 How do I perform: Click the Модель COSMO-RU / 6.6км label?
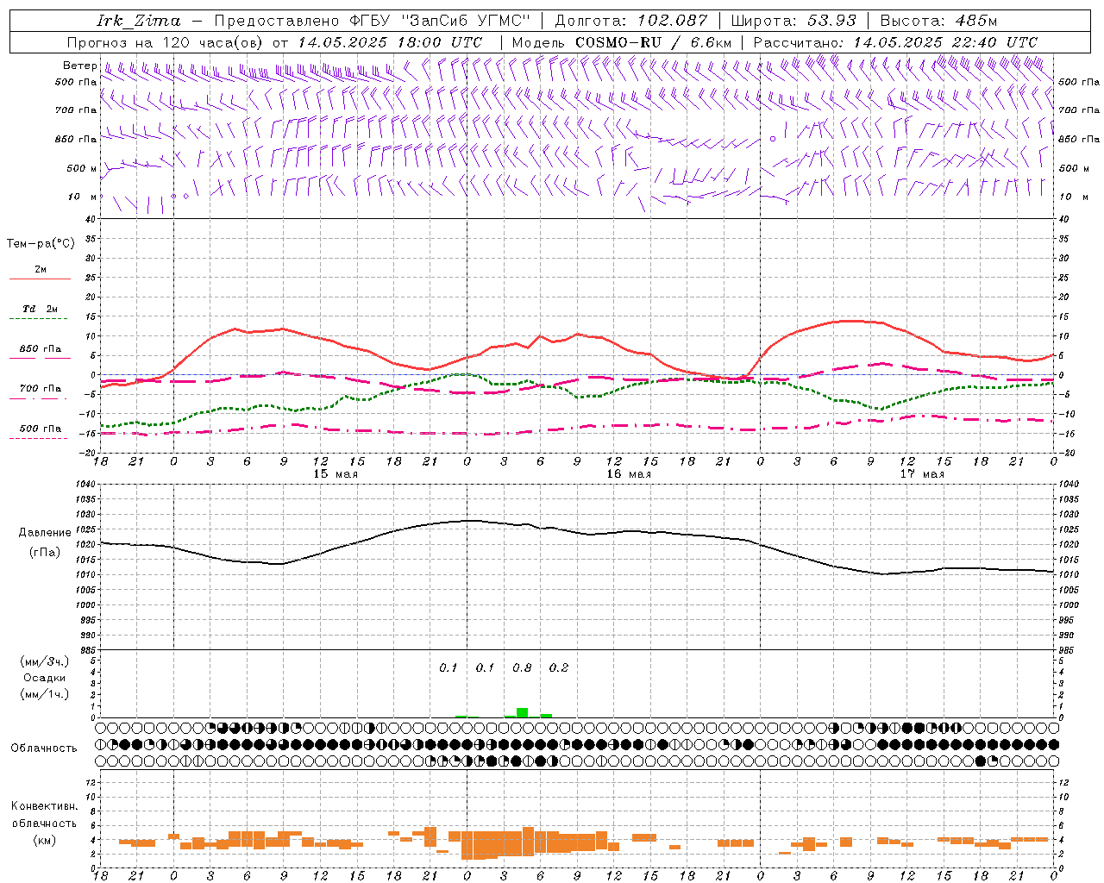(622, 41)
